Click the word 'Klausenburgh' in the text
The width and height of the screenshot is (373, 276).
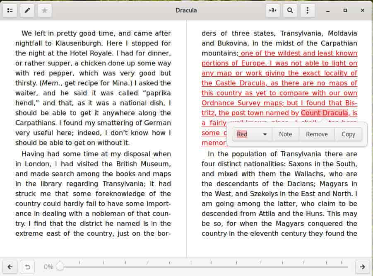pos(79,44)
